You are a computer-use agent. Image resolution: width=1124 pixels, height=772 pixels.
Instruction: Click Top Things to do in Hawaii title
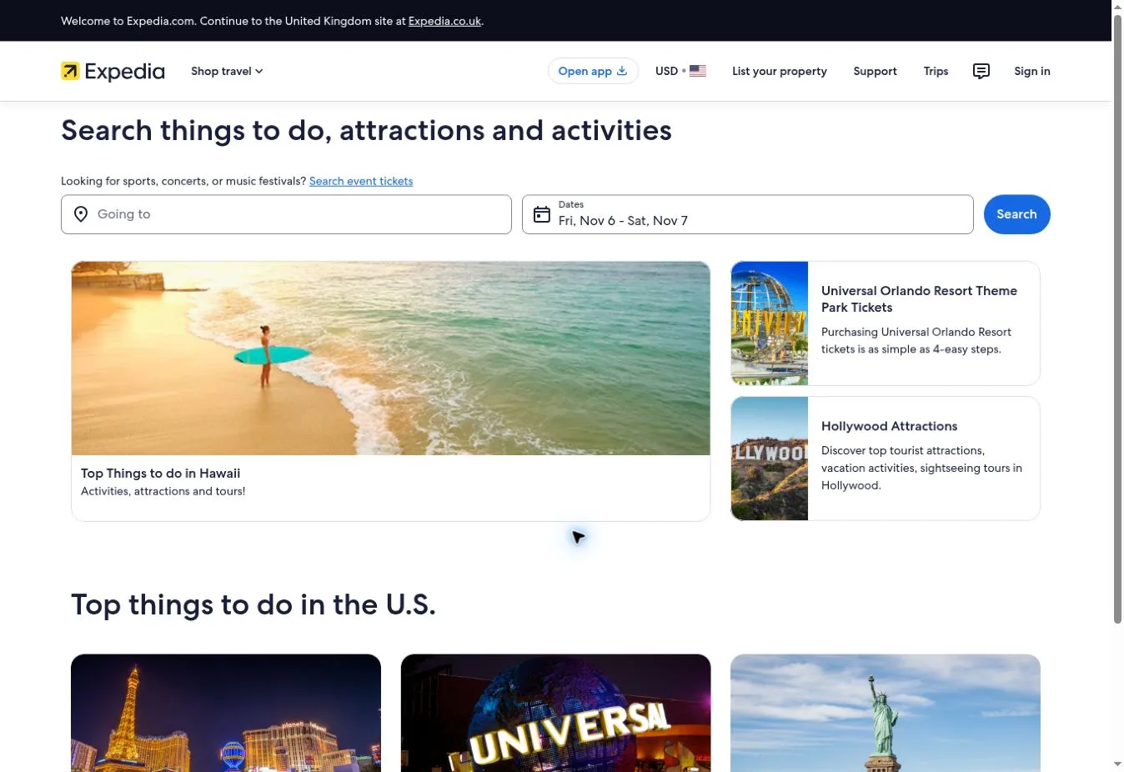[160, 474]
